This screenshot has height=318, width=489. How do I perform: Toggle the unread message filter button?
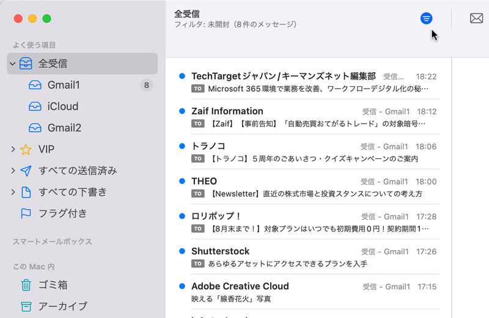pos(426,18)
